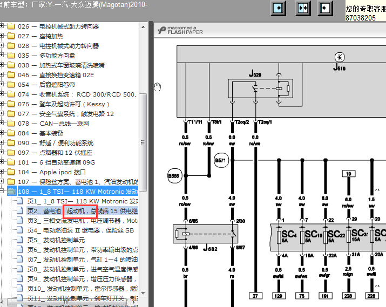Click the B555 connection node label
386x307 pixels.
click(x=174, y=176)
